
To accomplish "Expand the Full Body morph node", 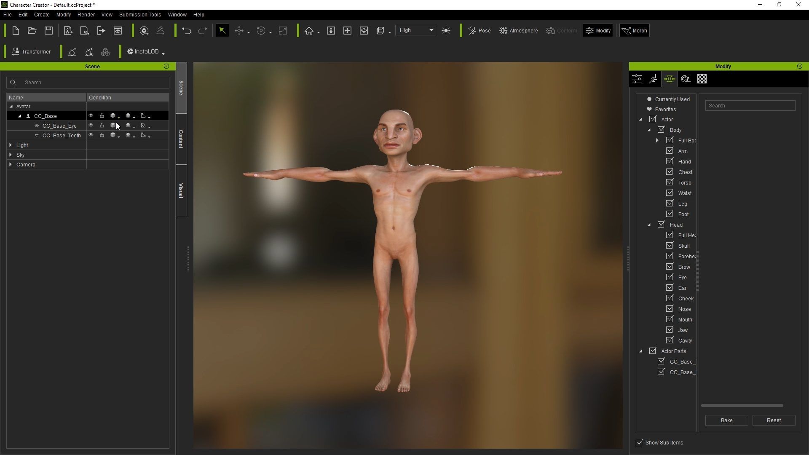I will click(657, 140).
